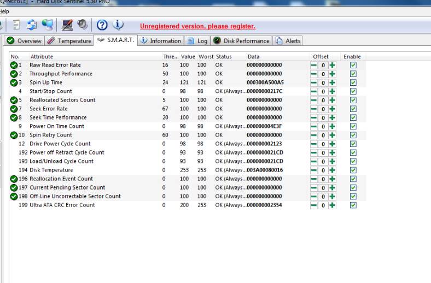The width and height of the screenshot is (431, 283).
Task: Switch to the Temperature tab
Action: coord(69,41)
